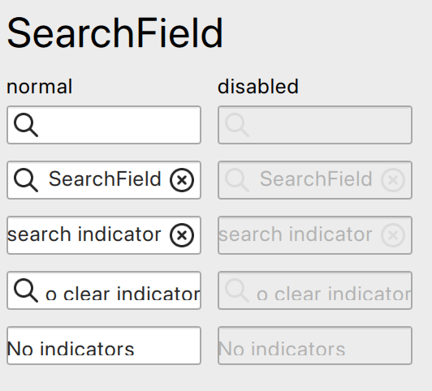This screenshot has height=391, width=432.
Task: Click magnifier icon in normal "o clear indicator" field
Action: [26, 290]
